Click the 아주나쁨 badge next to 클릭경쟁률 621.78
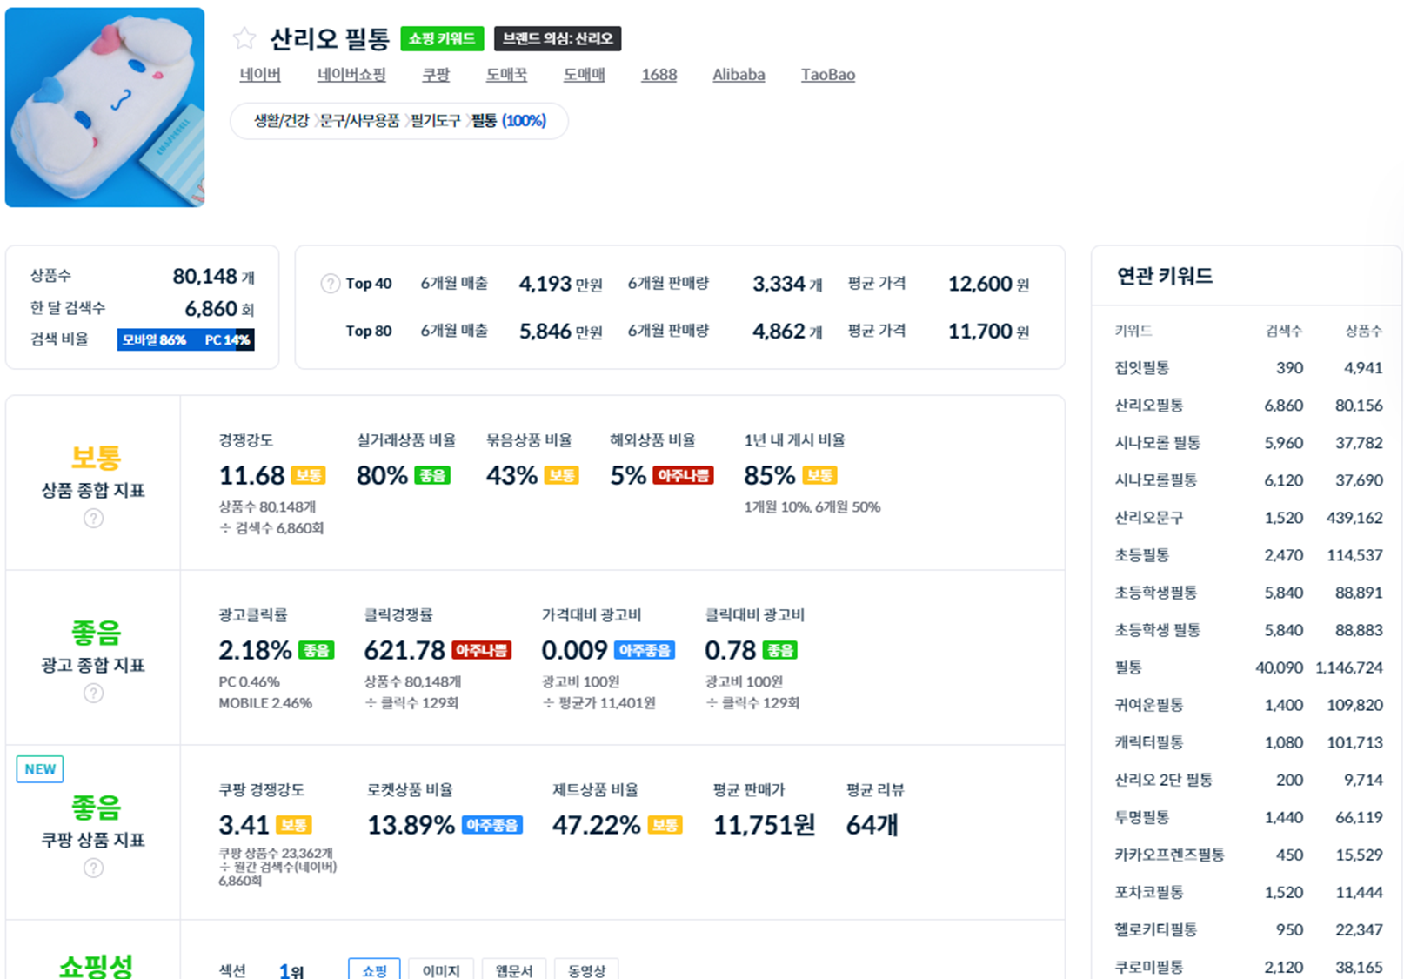 (x=482, y=650)
